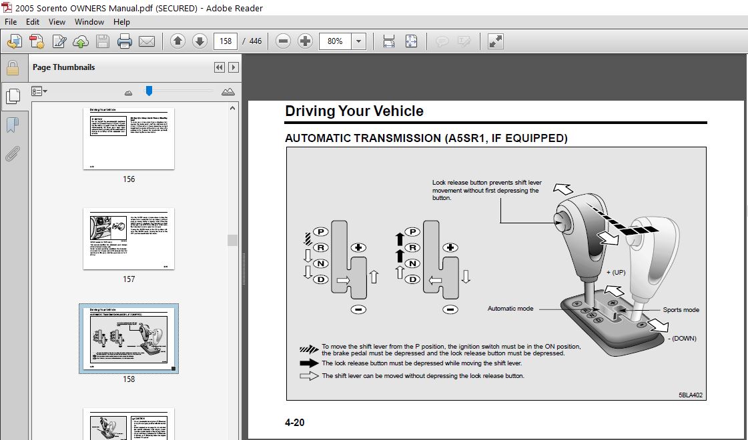Click the thumbnails panel scrollbar thumb
748x440 pixels.
pos(232,240)
